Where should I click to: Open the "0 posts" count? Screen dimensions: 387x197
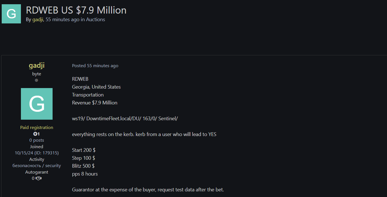pos(37,140)
